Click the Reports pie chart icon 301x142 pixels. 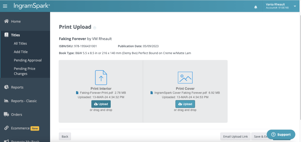6,87
